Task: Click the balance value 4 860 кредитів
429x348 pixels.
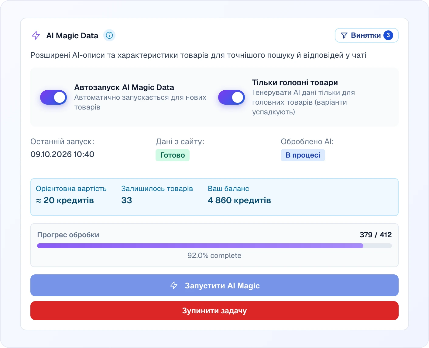Action: [239, 200]
